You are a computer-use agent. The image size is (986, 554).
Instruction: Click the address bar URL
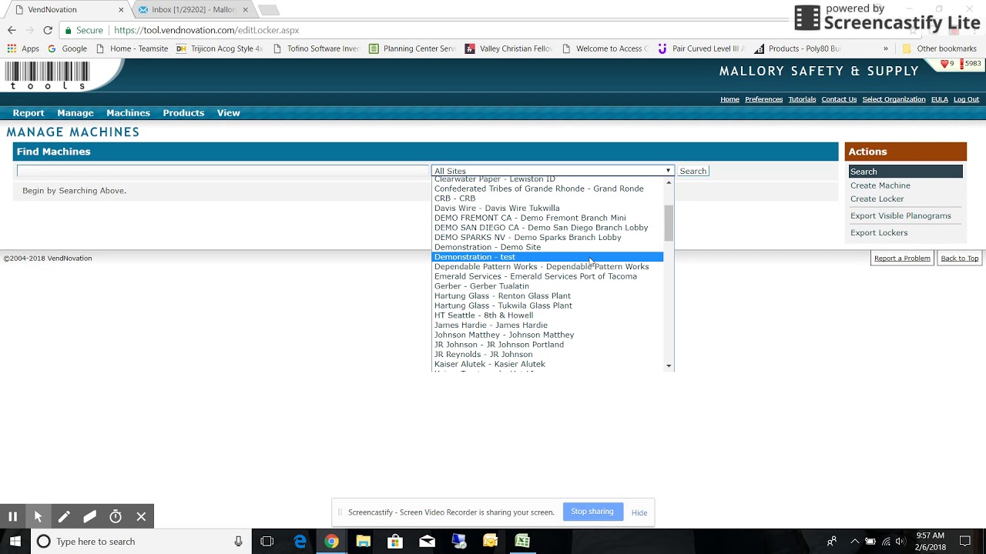click(206, 30)
